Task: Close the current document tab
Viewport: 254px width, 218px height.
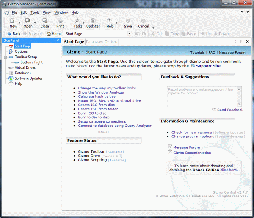Action: click(248, 42)
